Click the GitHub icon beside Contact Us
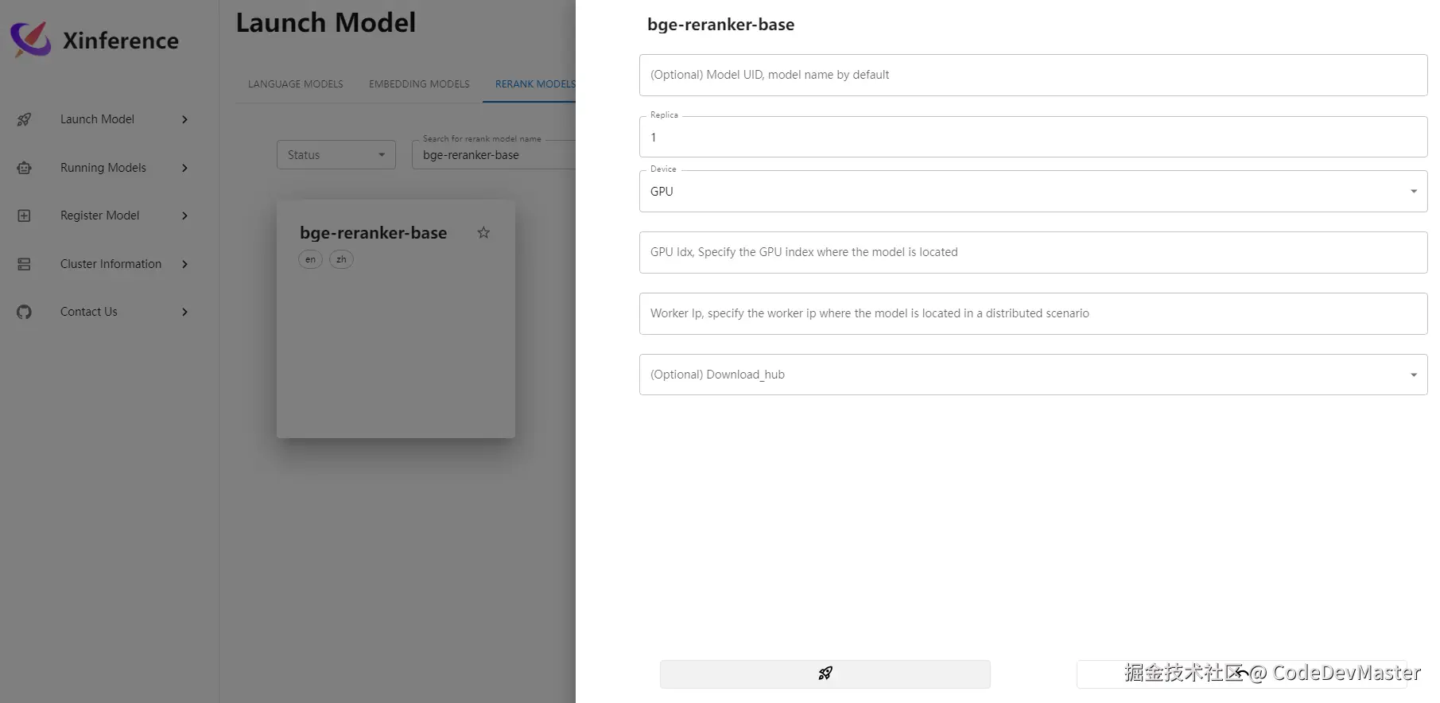Image resolution: width=1440 pixels, height=703 pixels. [x=25, y=312]
